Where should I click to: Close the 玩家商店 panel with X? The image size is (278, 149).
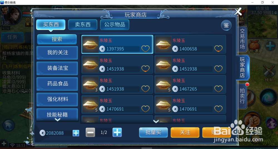tap(238, 12)
